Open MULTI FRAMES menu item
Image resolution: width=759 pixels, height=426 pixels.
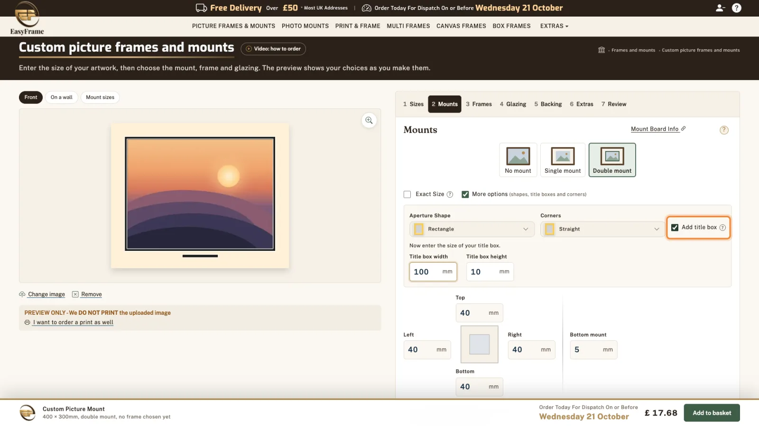[x=408, y=26]
